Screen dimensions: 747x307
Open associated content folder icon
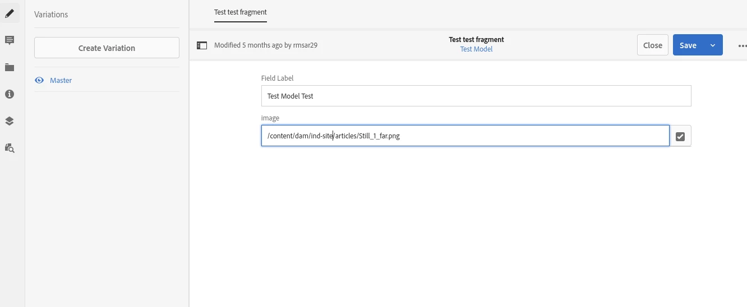[10, 67]
